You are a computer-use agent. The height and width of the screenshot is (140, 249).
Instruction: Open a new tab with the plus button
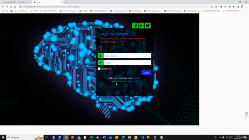(x=66, y=2)
